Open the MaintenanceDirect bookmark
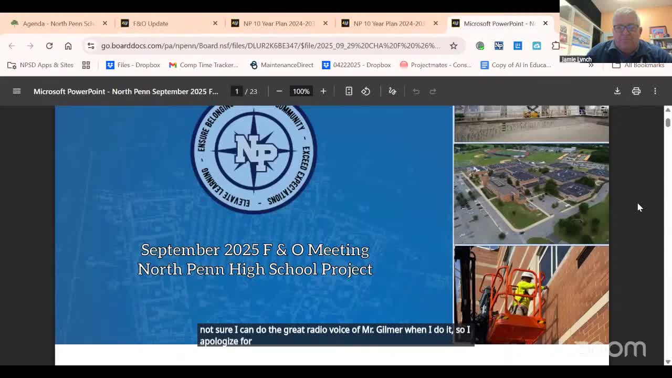Screen dimensions: 672x378 pyautogui.click(x=282, y=65)
